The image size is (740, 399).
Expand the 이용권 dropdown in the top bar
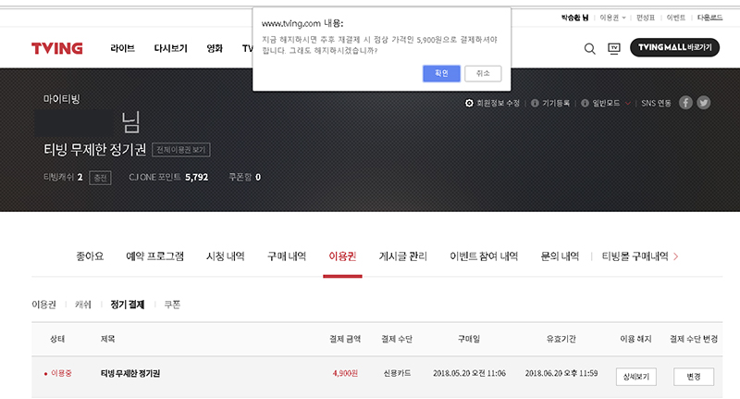(612, 18)
